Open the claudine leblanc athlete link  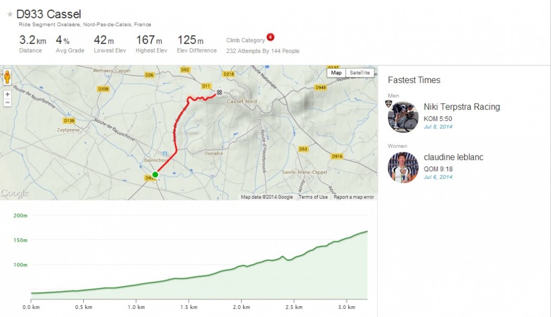point(453,157)
